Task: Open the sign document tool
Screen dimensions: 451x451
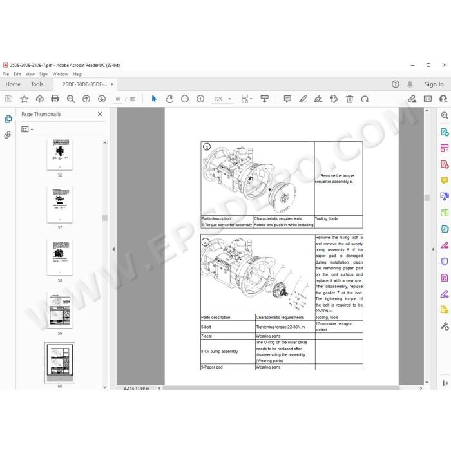Action: coord(318,99)
